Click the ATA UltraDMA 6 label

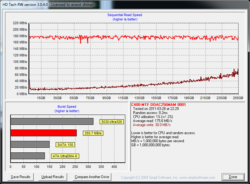[x=65, y=156]
